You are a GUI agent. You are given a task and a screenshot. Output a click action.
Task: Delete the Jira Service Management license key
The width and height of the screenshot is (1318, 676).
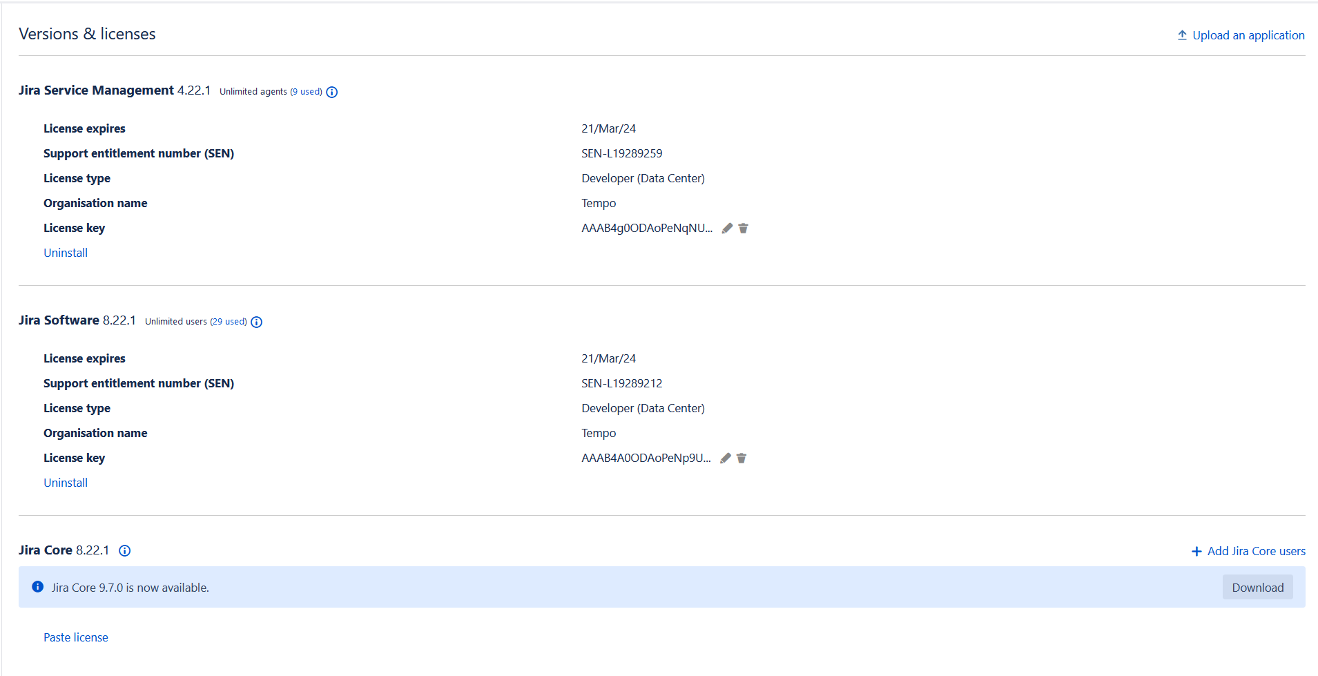(744, 229)
